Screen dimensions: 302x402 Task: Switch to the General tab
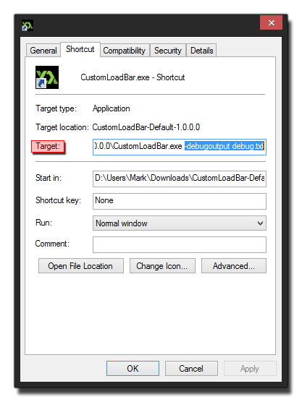click(x=43, y=51)
